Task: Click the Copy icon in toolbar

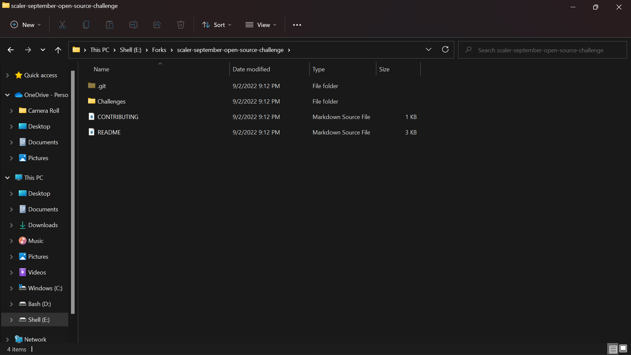Action: [x=86, y=25]
